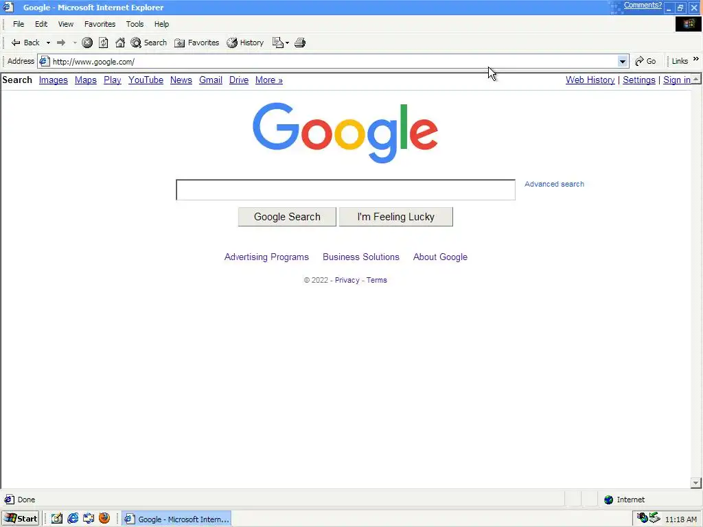Open the Images link
The image size is (703, 527).
click(54, 80)
